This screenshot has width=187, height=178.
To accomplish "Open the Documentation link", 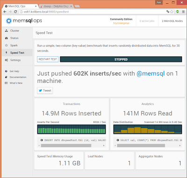I will (18, 77).
